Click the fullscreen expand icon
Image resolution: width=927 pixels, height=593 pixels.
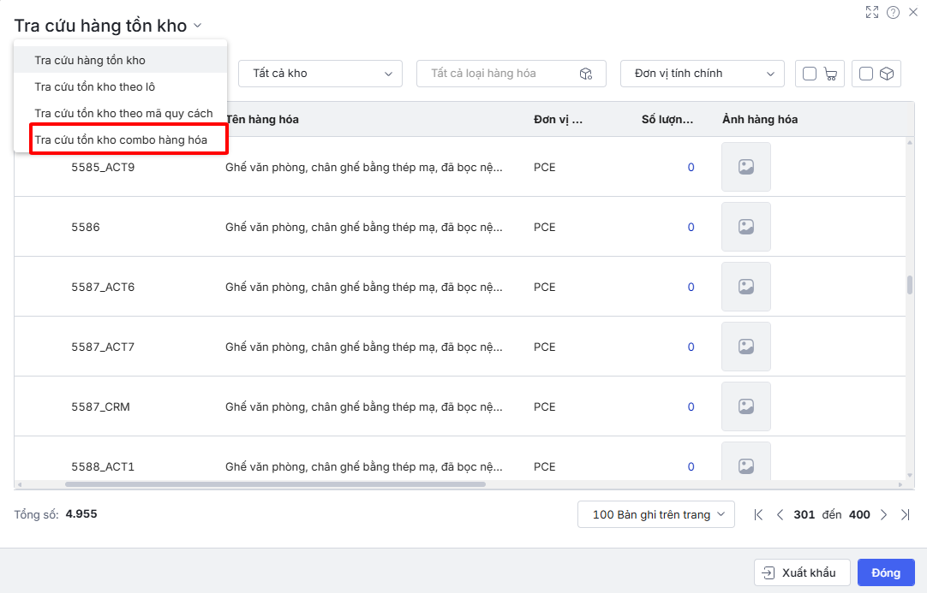pos(872,12)
